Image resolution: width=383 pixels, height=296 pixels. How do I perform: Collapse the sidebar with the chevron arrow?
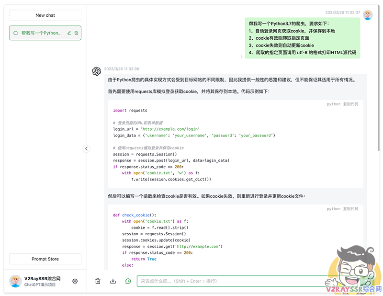[x=87, y=148]
